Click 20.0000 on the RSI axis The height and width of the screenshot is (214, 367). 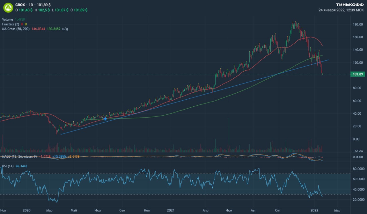358,200
